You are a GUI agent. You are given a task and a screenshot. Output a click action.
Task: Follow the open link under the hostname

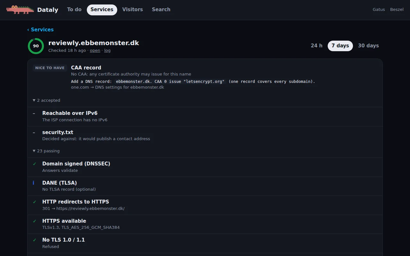(x=95, y=51)
